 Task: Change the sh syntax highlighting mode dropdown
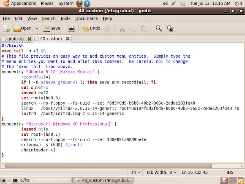click(134, 173)
